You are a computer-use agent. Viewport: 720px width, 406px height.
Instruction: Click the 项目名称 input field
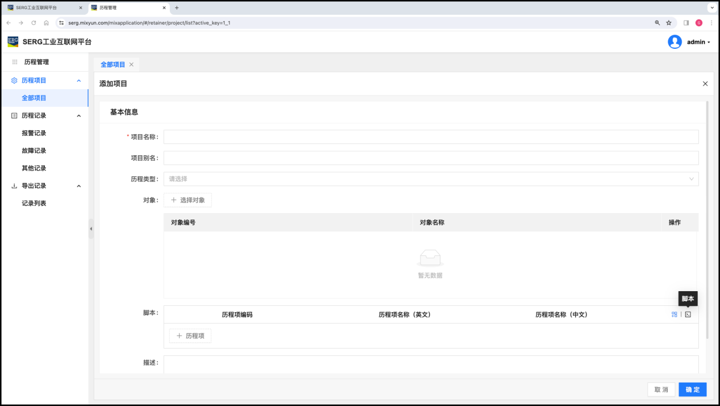click(431, 137)
